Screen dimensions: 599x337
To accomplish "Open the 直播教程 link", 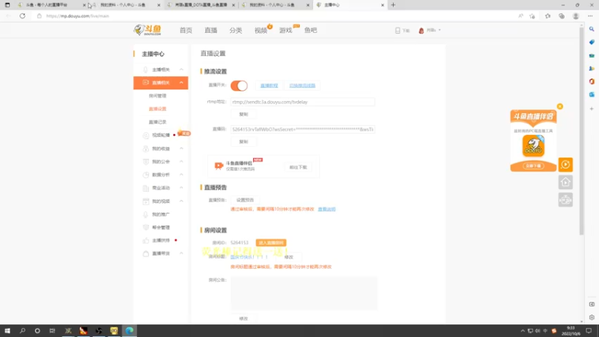I will (269, 85).
